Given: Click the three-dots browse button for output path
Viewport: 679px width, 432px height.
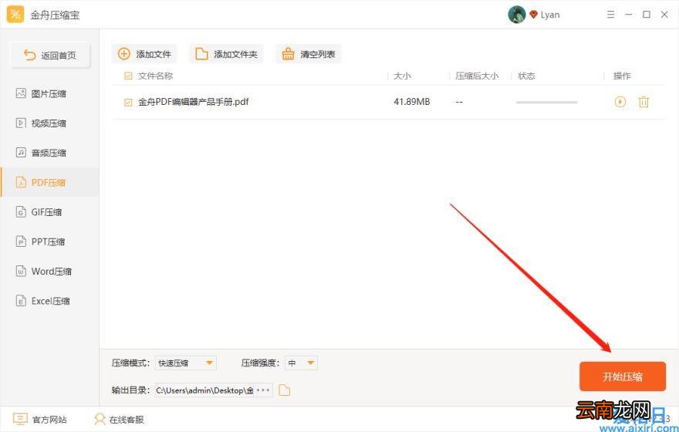Looking at the screenshot, I should click(x=263, y=390).
